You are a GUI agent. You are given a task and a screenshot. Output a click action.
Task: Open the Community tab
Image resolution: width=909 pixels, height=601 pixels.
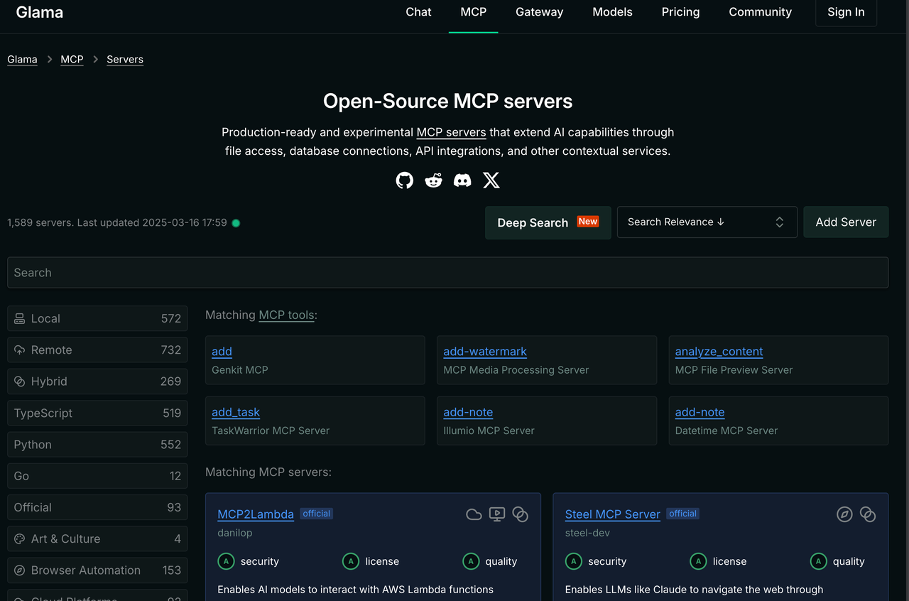coord(761,12)
